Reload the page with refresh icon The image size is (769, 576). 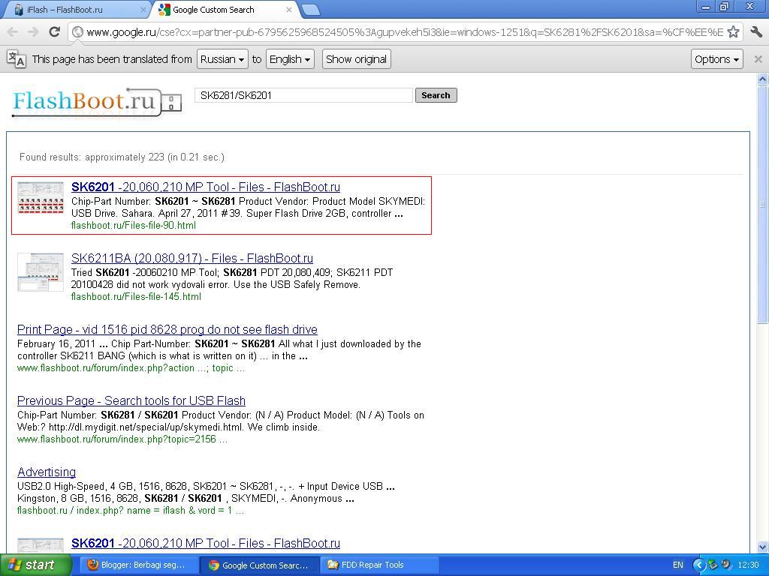[x=54, y=32]
